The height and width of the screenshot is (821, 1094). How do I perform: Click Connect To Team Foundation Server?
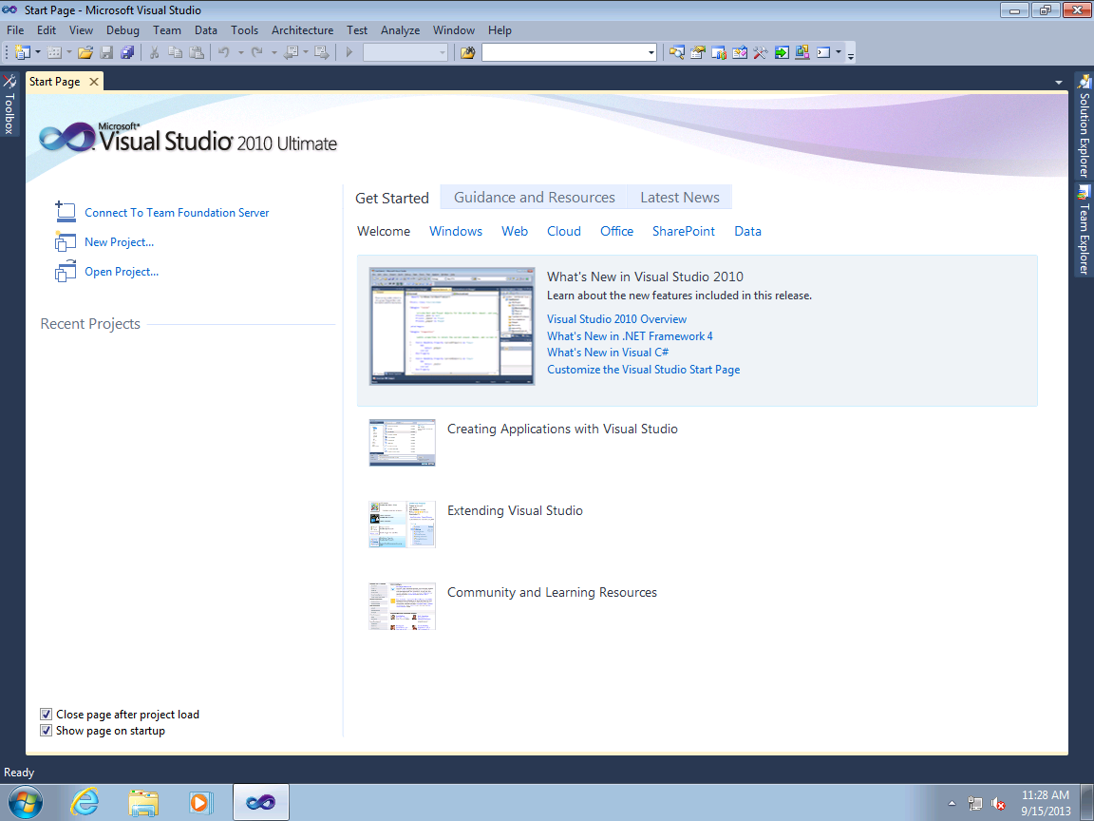[177, 213]
